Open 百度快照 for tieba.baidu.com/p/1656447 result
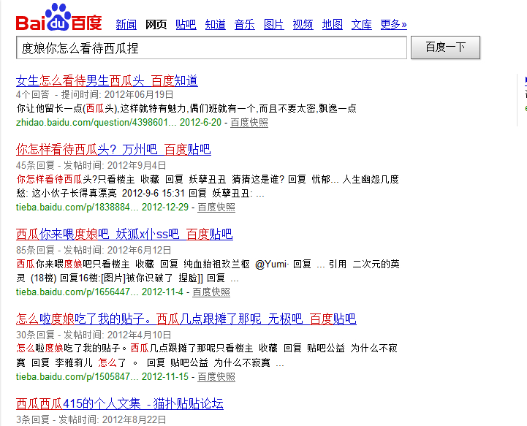527x426 pixels. (211, 292)
